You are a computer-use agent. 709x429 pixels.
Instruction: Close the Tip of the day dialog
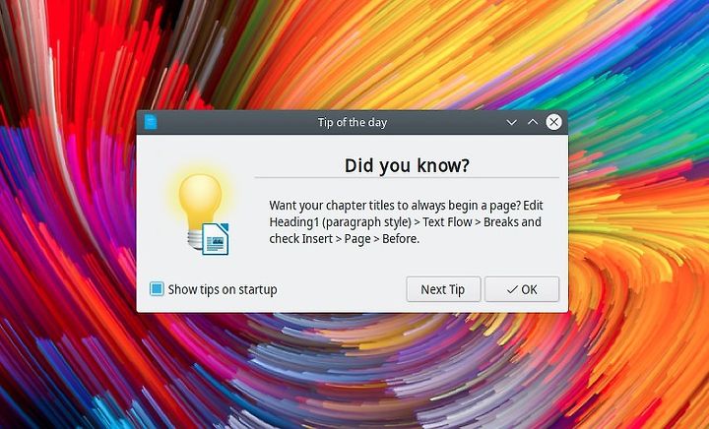pos(553,122)
